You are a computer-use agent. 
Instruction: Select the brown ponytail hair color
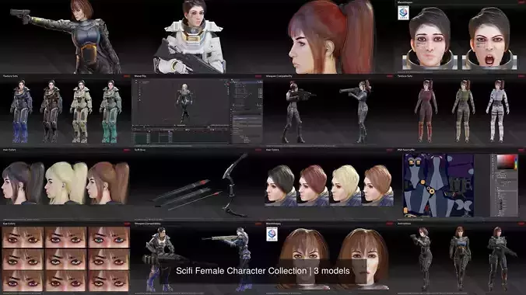pos(108,183)
